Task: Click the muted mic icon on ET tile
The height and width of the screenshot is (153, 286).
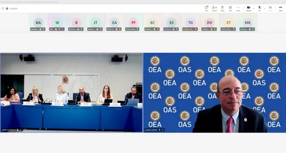Action: 234,29
